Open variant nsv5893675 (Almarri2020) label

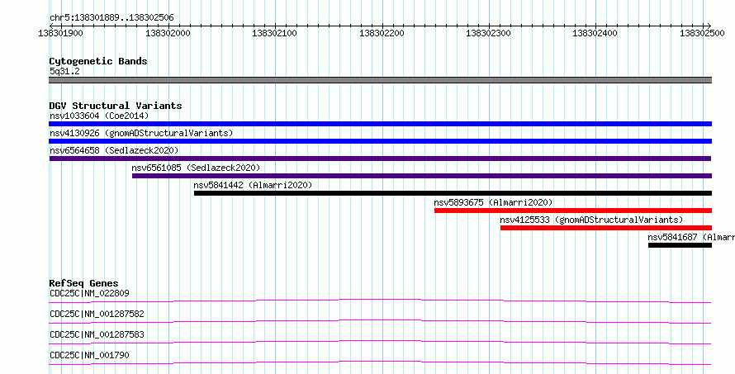coord(493,202)
